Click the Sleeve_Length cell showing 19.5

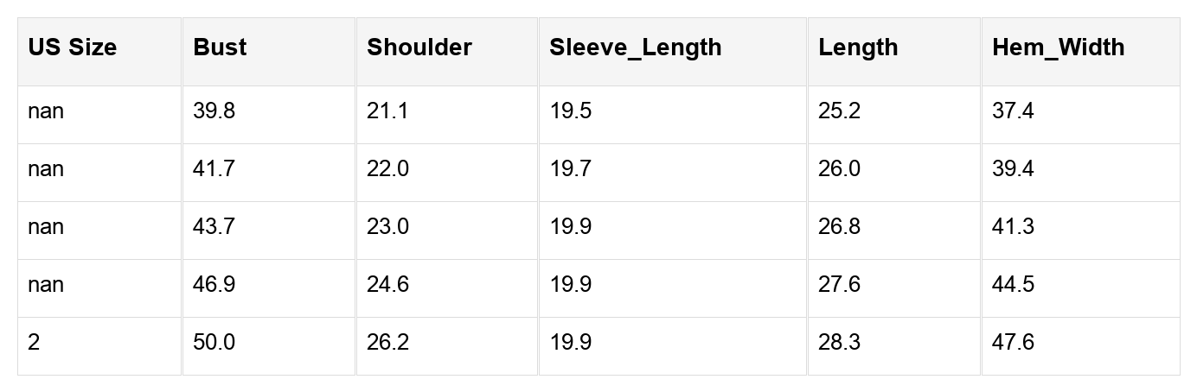click(x=570, y=111)
